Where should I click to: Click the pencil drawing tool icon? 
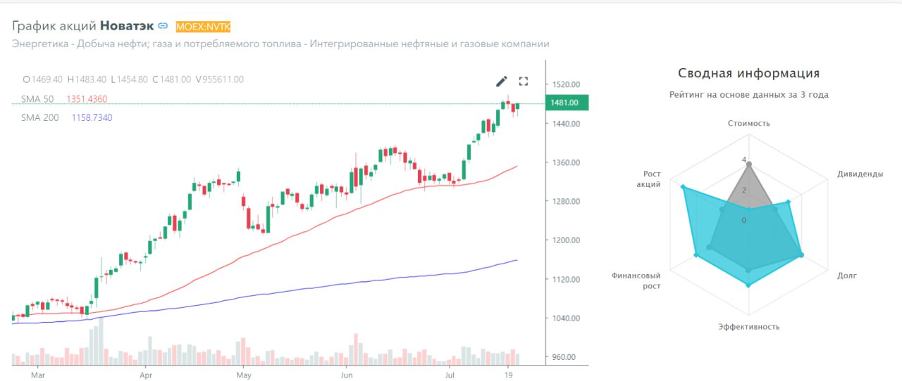[x=502, y=82]
